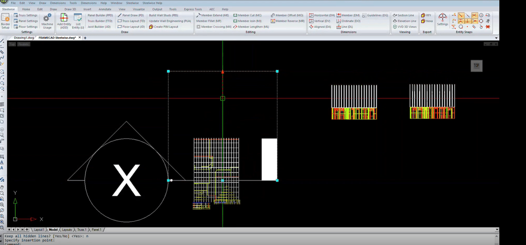Viewport: 526px width, 245px height.
Task: Add Ordinate (DO) dimension
Action: (x=348, y=21)
